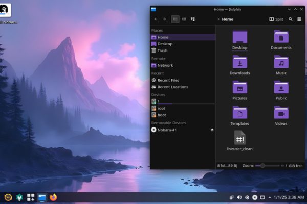Go back using Dolphin's back arrow

(x=156, y=19)
